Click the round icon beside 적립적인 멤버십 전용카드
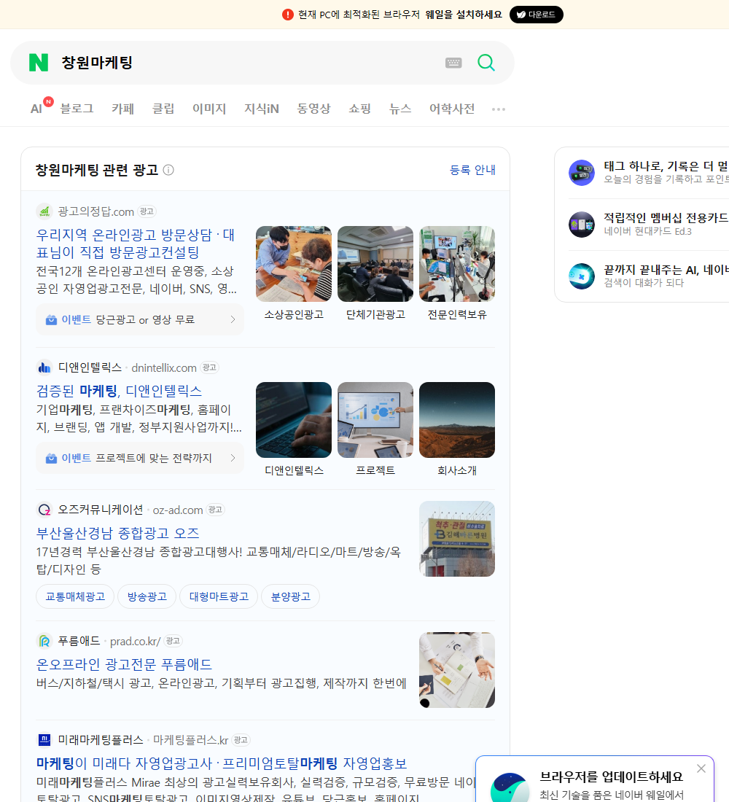 click(582, 224)
